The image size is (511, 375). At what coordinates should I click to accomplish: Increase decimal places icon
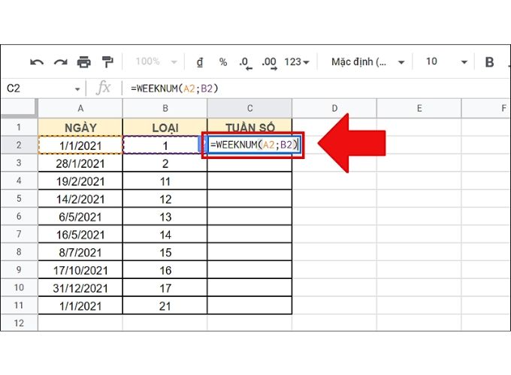click(269, 63)
